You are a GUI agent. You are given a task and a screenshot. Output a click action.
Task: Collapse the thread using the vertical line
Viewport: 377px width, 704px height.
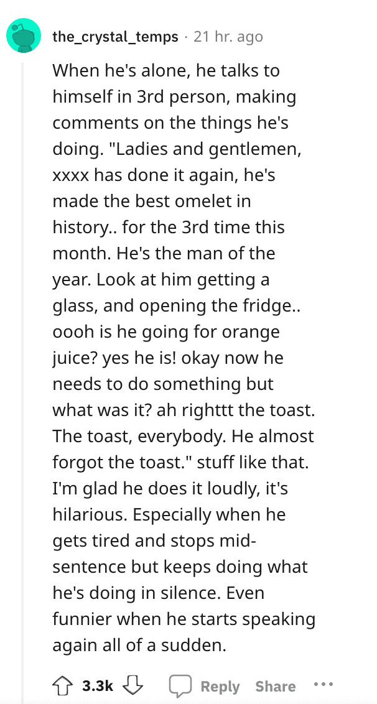click(x=23, y=382)
